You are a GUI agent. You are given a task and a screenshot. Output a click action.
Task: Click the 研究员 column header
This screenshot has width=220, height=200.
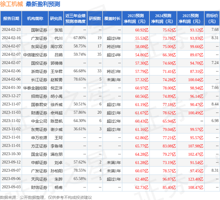[x=56, y=18]
